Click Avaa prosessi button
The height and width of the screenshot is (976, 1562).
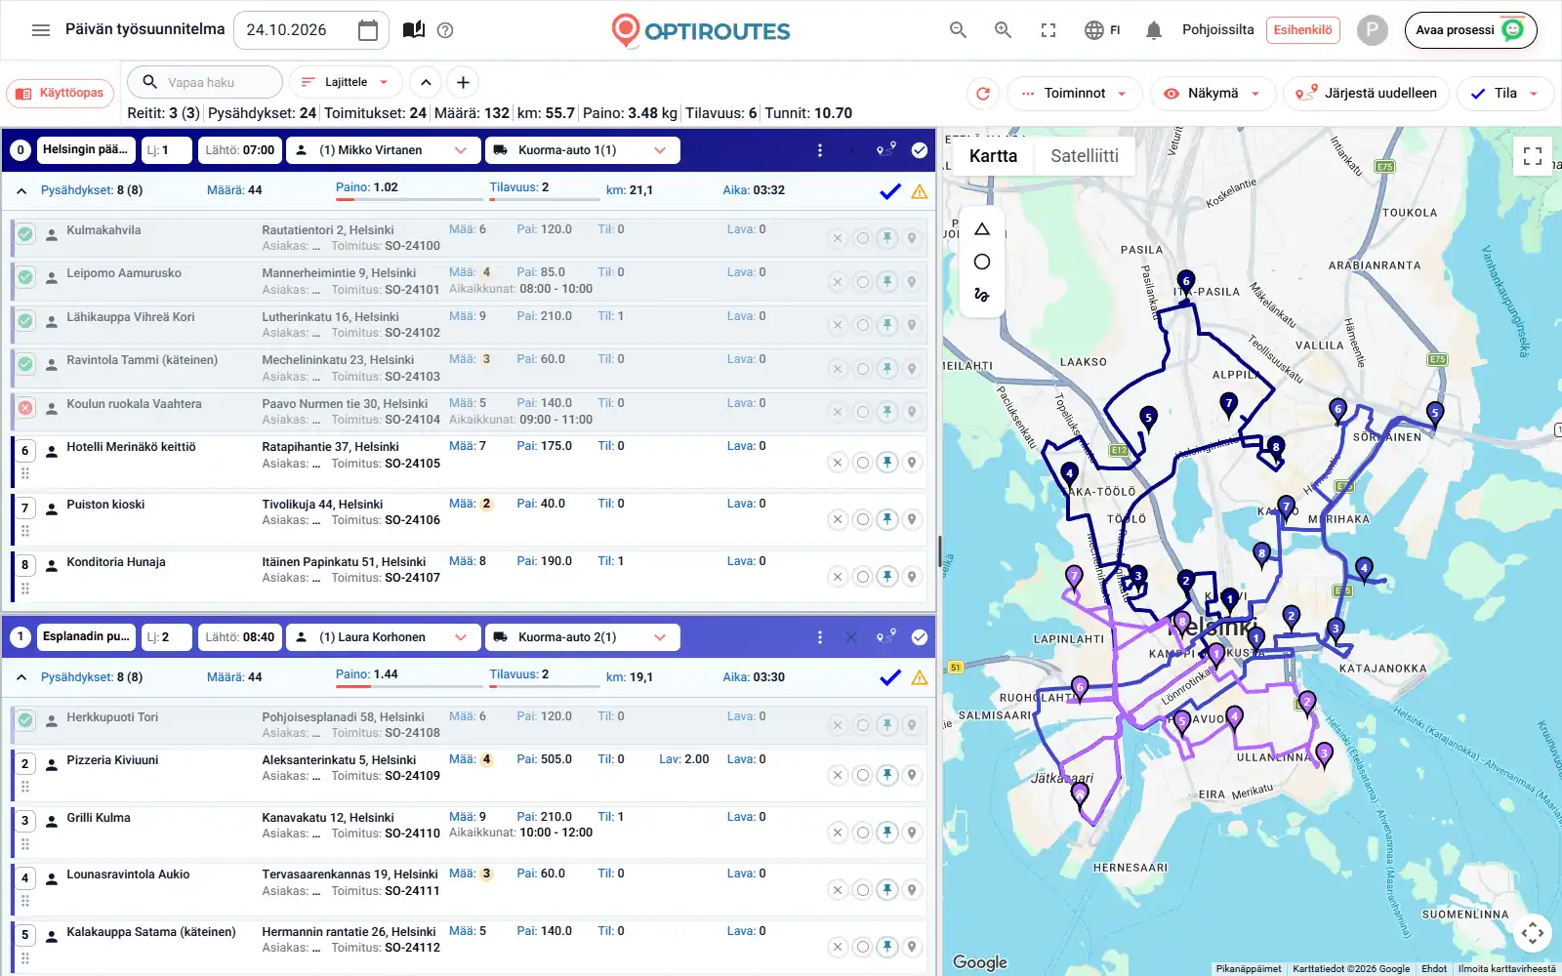[1470, 30]
